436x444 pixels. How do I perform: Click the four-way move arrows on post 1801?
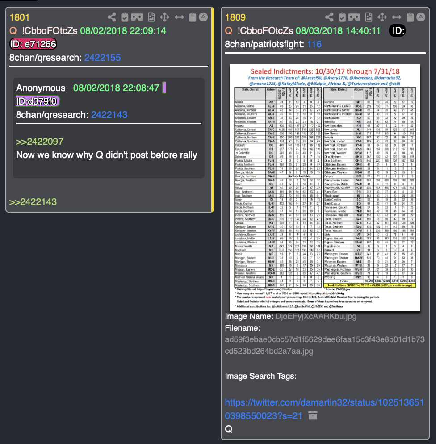pyautogui.click(x=164, y=17)
